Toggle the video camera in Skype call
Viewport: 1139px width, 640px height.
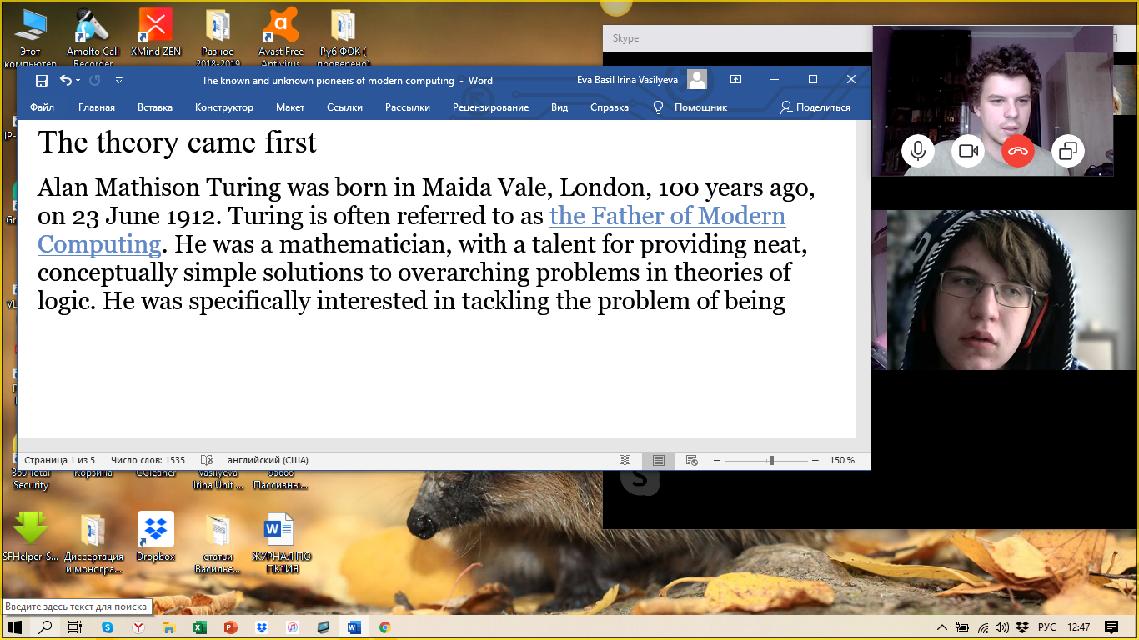[x=967, y=151]
